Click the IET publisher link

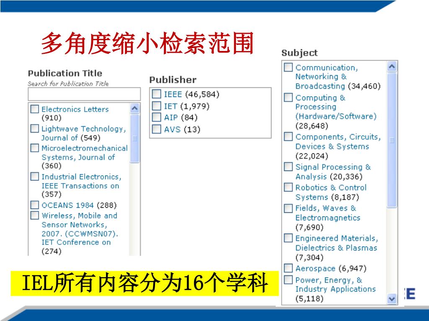(171, 106)
